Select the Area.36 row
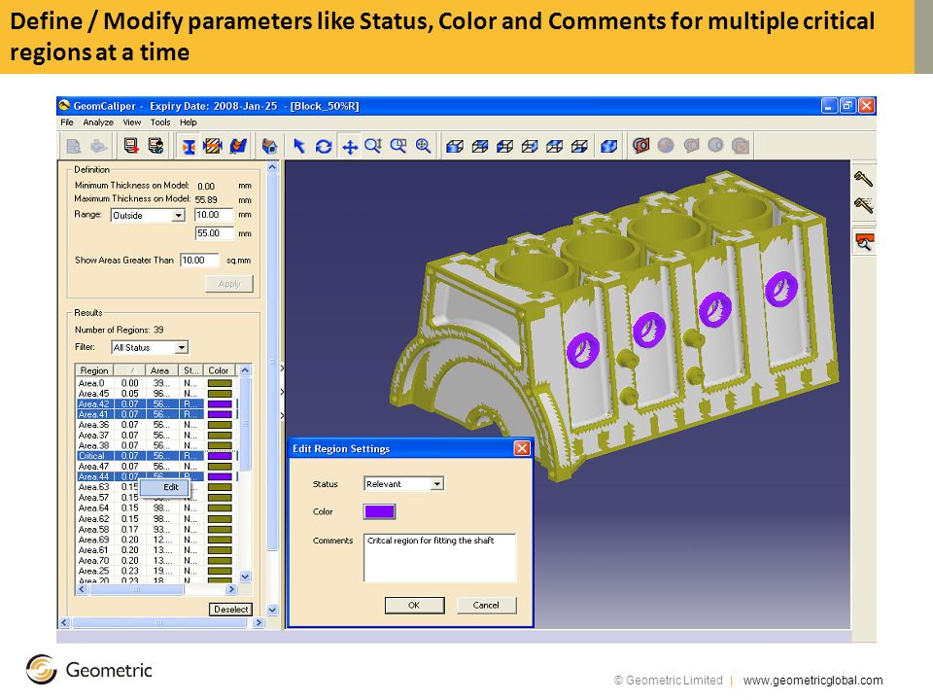This screenshot has height=700, width=933. (x=155, y=425)
